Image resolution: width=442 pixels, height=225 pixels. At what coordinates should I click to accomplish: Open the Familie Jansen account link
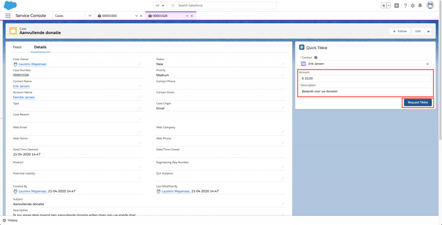(x=24, y=97)
